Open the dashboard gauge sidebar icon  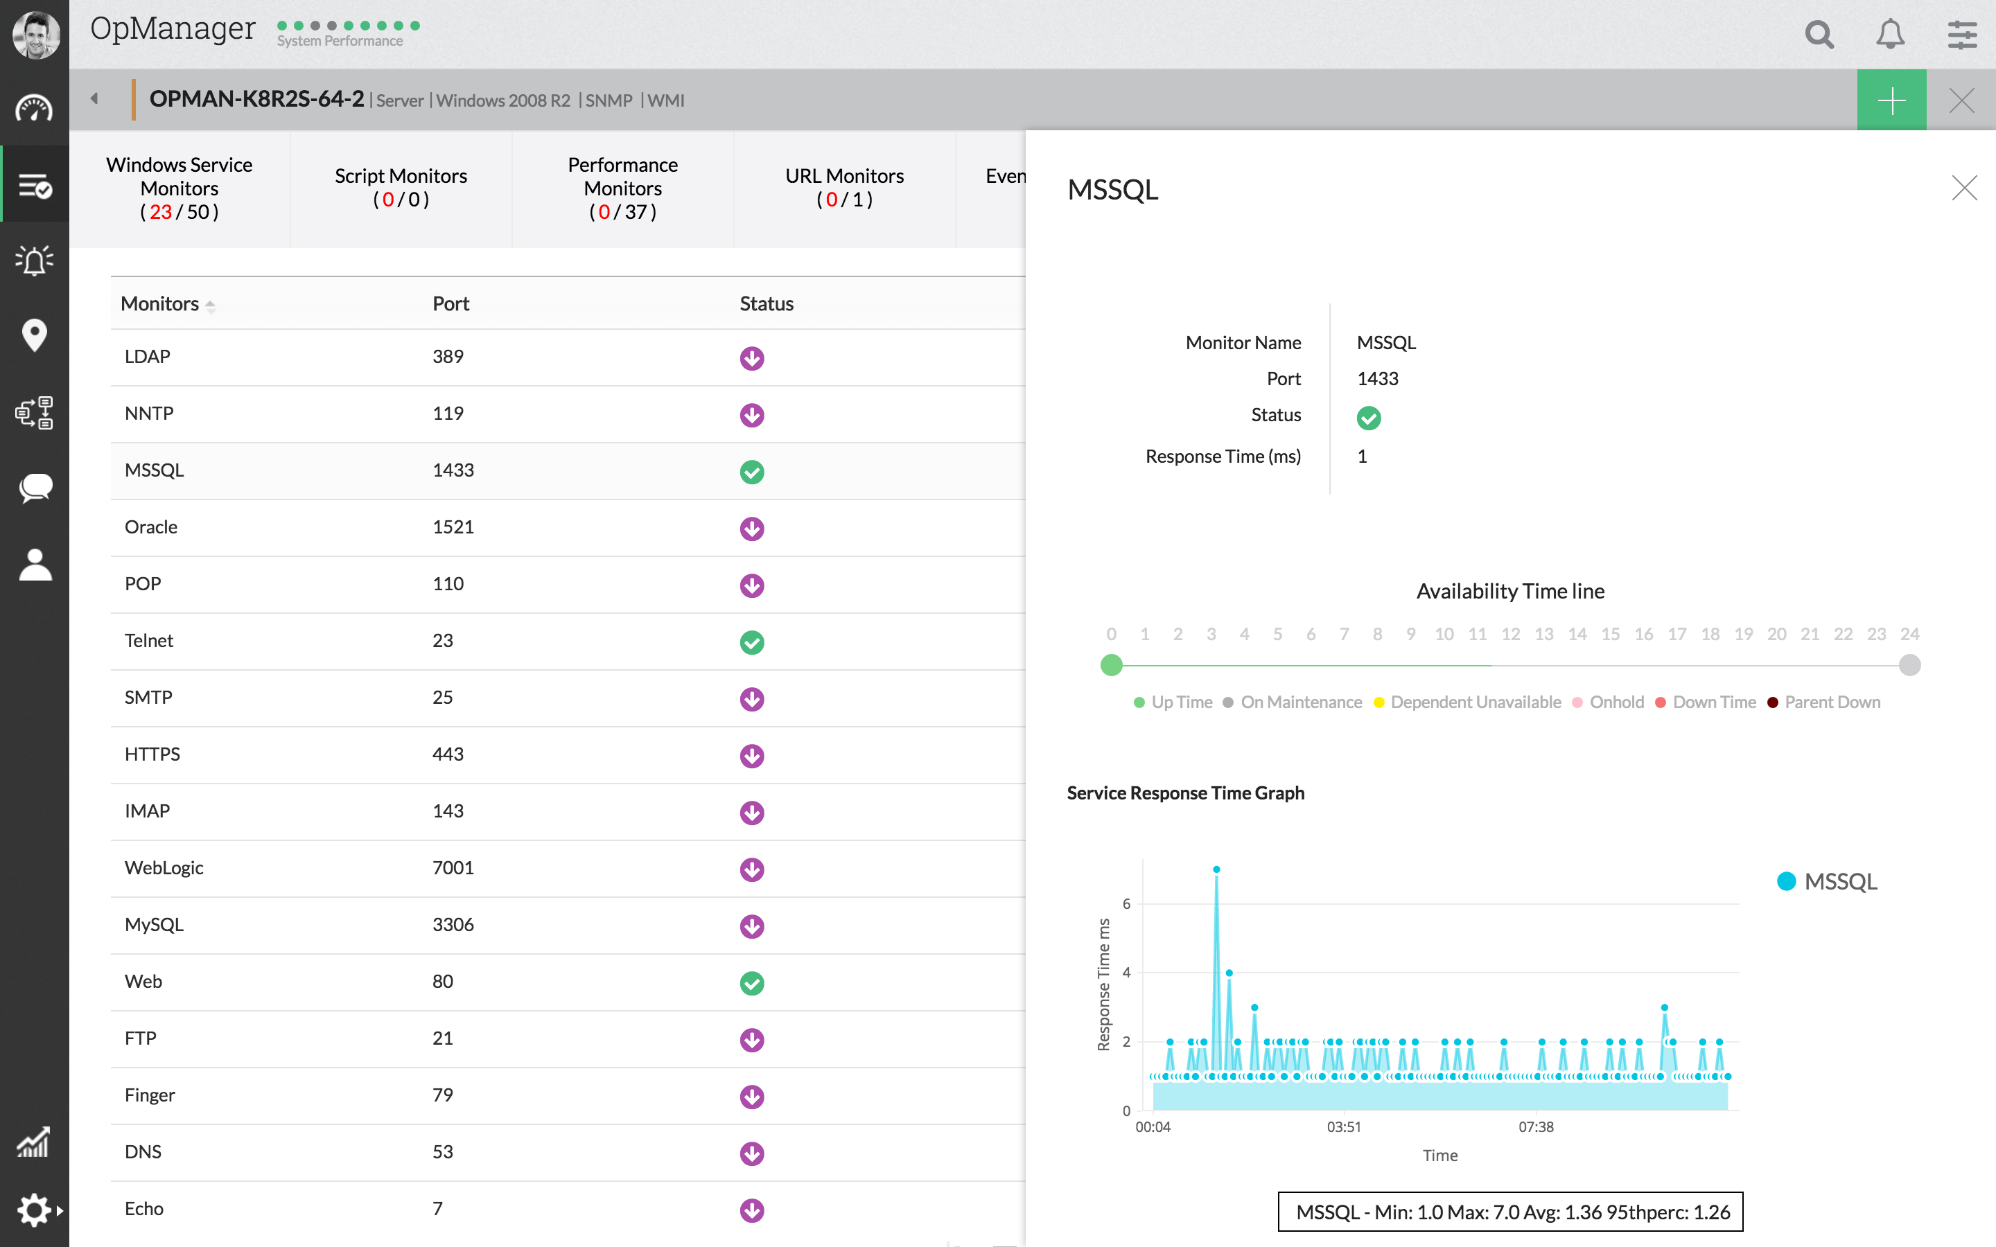click(x=34, y=109)
